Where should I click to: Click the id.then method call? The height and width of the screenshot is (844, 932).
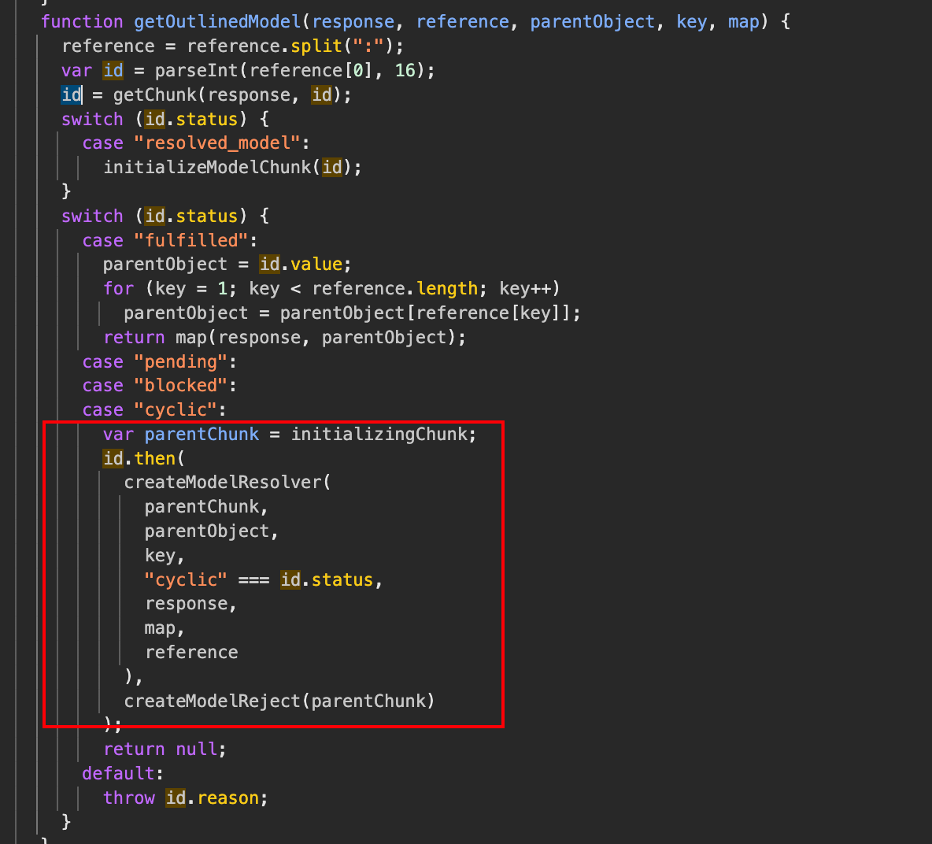click(154, 458)
